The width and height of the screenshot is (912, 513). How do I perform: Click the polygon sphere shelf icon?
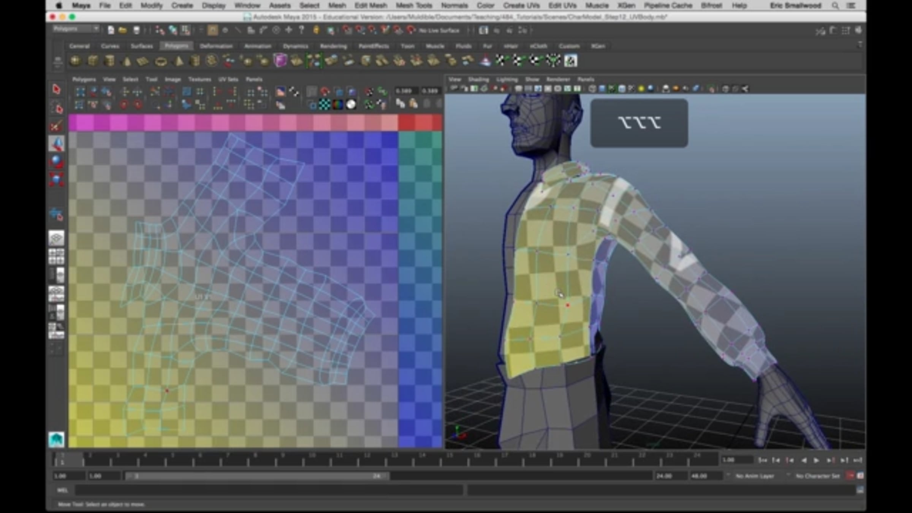[x=76, y=61]
